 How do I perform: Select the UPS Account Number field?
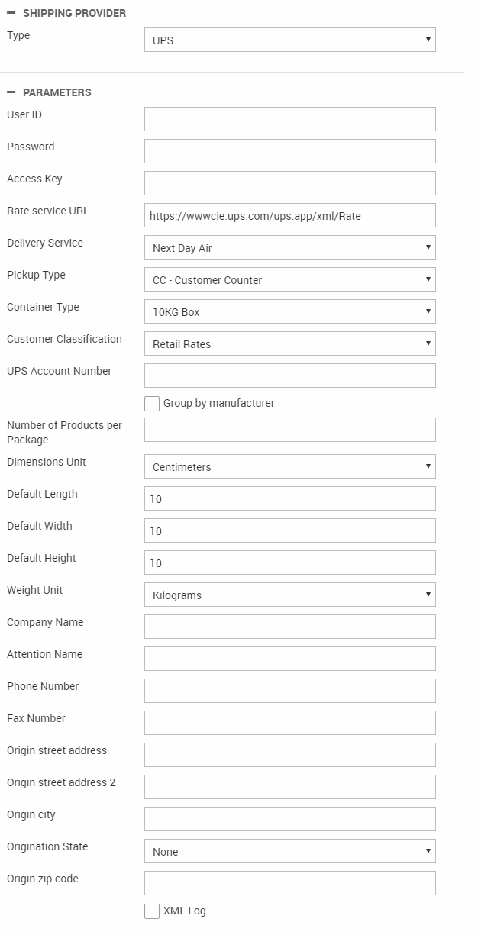coord(289,376)
